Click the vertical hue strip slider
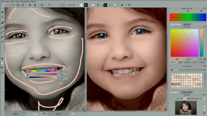The height and width of the screenshot is (116, 207). [201, 43]
